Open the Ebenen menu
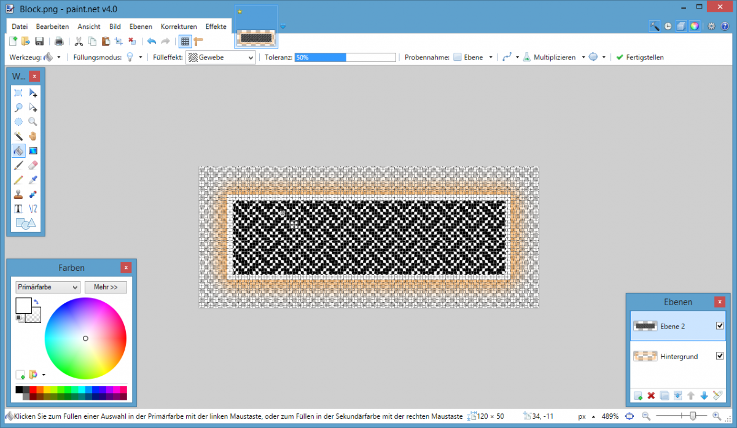The image size is (737, 428). (x=141, y=26)
